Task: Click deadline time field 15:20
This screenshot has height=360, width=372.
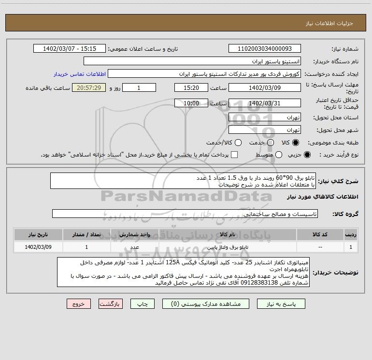Action: (x=191, y=87)
